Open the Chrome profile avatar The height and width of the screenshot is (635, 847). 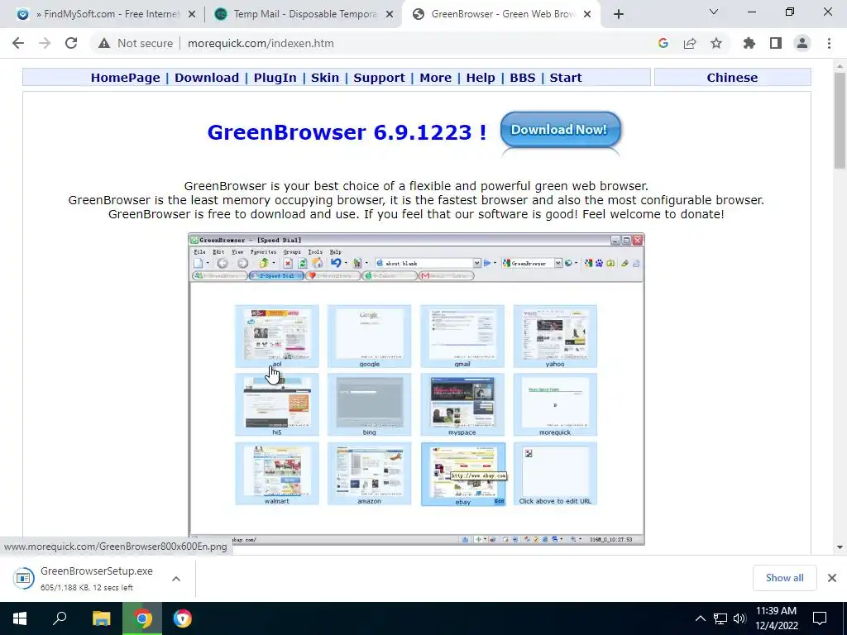(x=802, y=43)
